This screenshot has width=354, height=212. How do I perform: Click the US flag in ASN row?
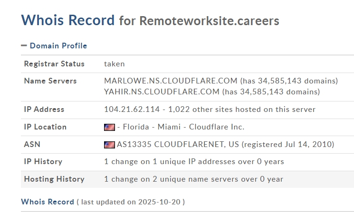pyautogui.click(x=109, y=145)
